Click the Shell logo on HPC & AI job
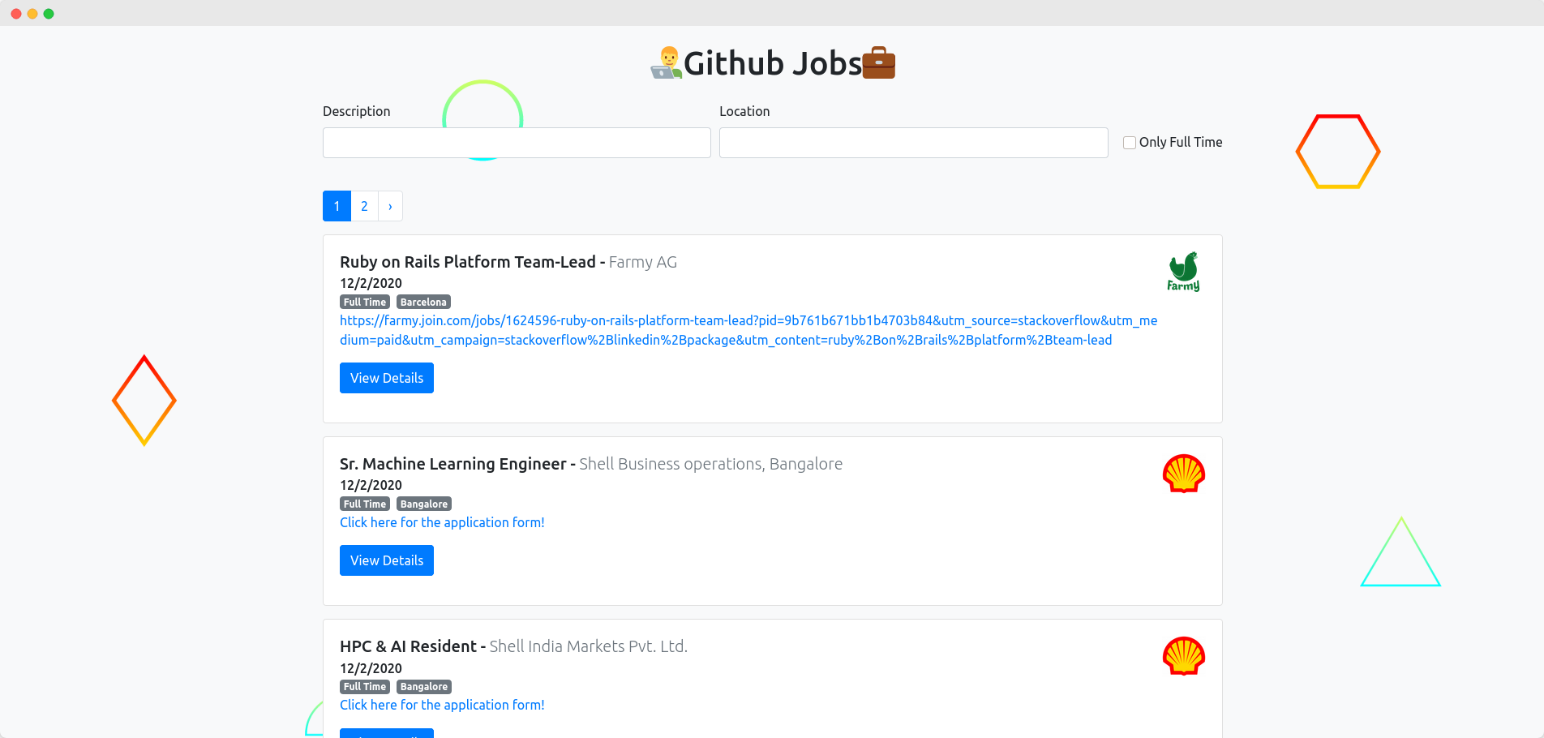 [x=1183, y=656]
